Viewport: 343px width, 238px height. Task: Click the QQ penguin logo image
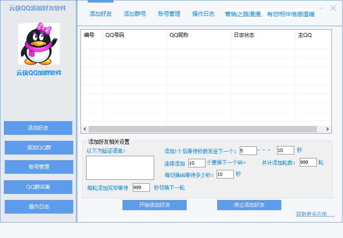pyautogui.click(x=39, y=44)
